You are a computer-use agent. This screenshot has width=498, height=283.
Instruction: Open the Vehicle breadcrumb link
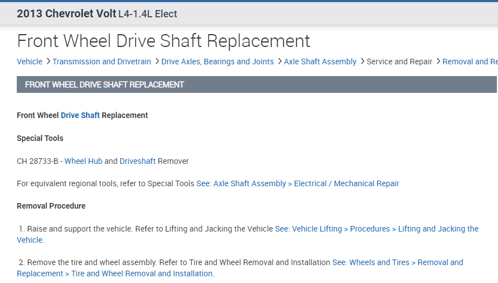pyautogui.click(x=30, y=62)
